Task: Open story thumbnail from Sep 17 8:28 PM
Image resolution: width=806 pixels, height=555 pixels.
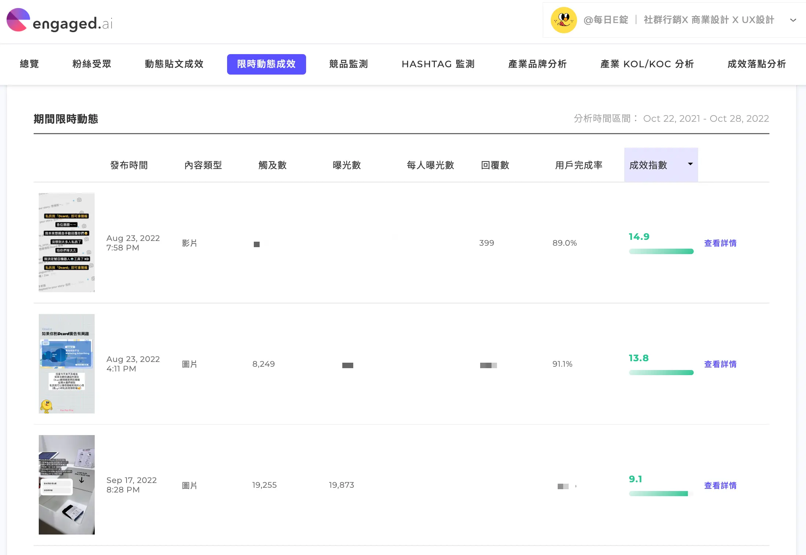Action: [67, 485]
